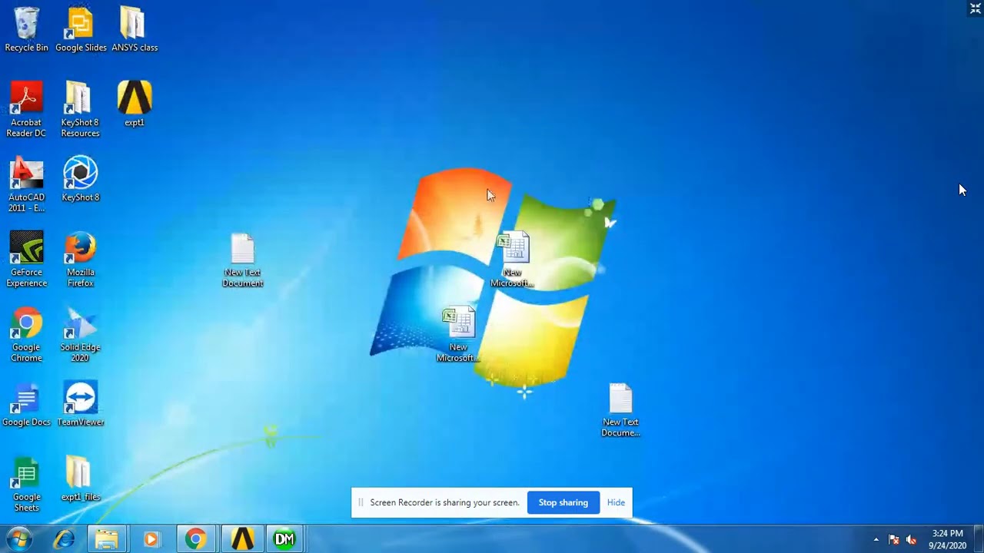Select the expt1_files folder

tap(80, 479)
